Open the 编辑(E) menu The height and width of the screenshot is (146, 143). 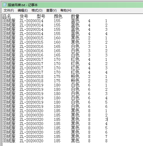pos(23,10)
